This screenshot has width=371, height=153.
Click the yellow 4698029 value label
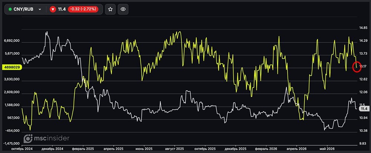coord(12,68)
